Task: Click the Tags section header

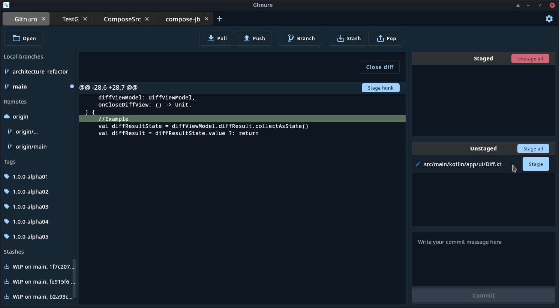Action: point(10,162)
